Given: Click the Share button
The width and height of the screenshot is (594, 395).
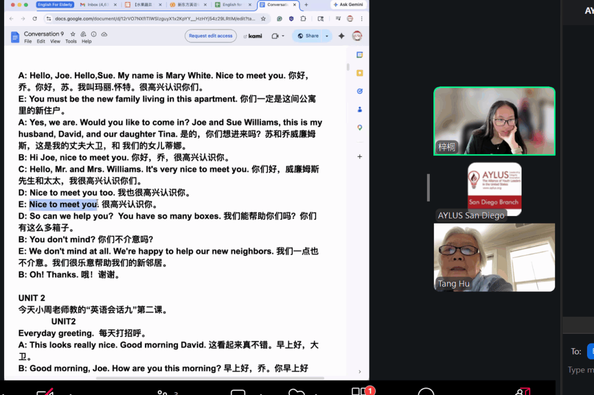Looking at the screenshot, I should (x=307, y=36).
